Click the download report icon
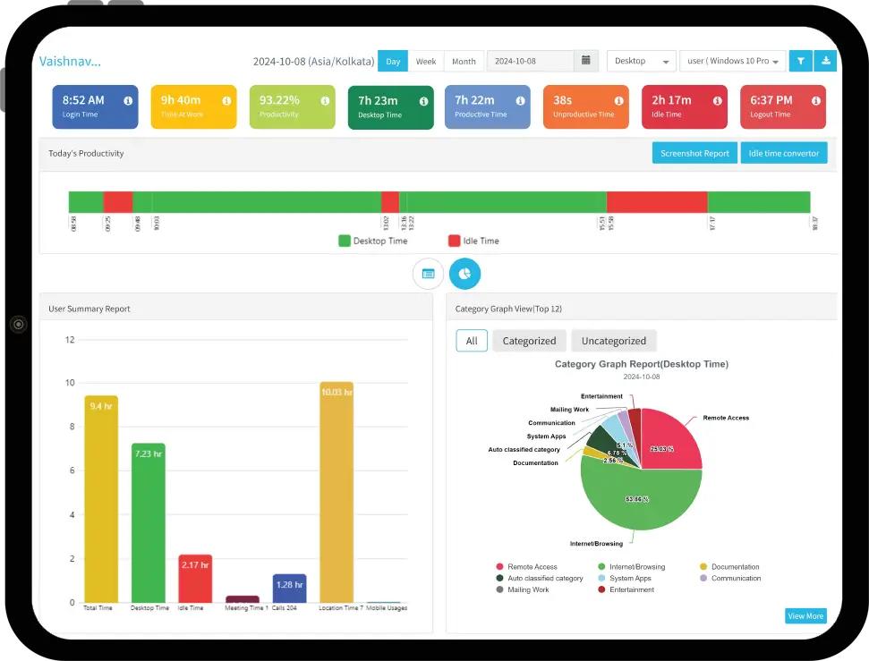The height and width of the screenshot is (661, 869). pyautogui.click(x=825, y=60)
